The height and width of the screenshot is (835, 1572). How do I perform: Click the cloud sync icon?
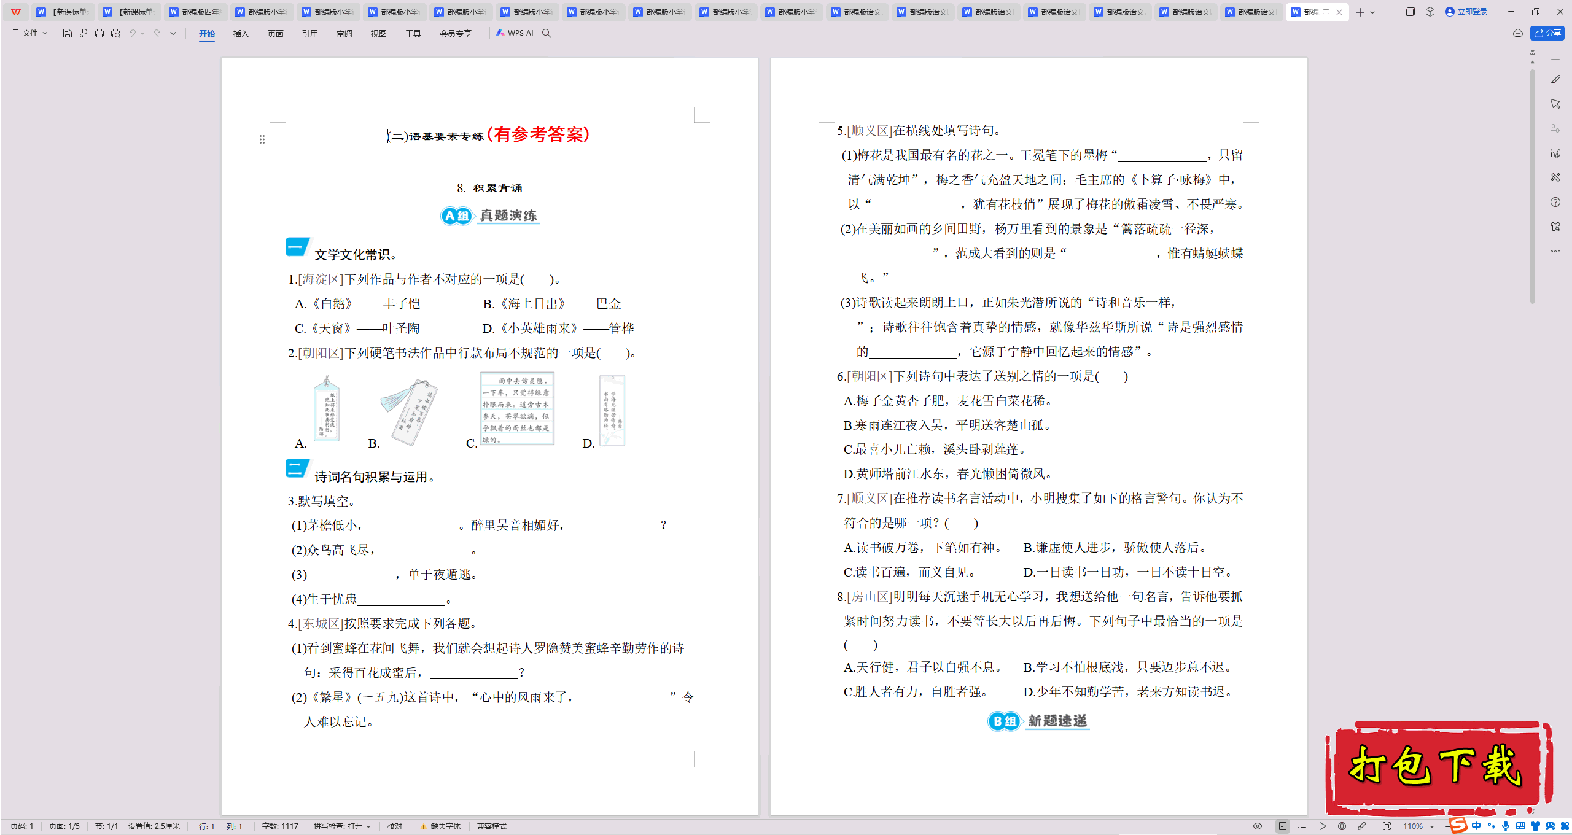(1517, 33)
